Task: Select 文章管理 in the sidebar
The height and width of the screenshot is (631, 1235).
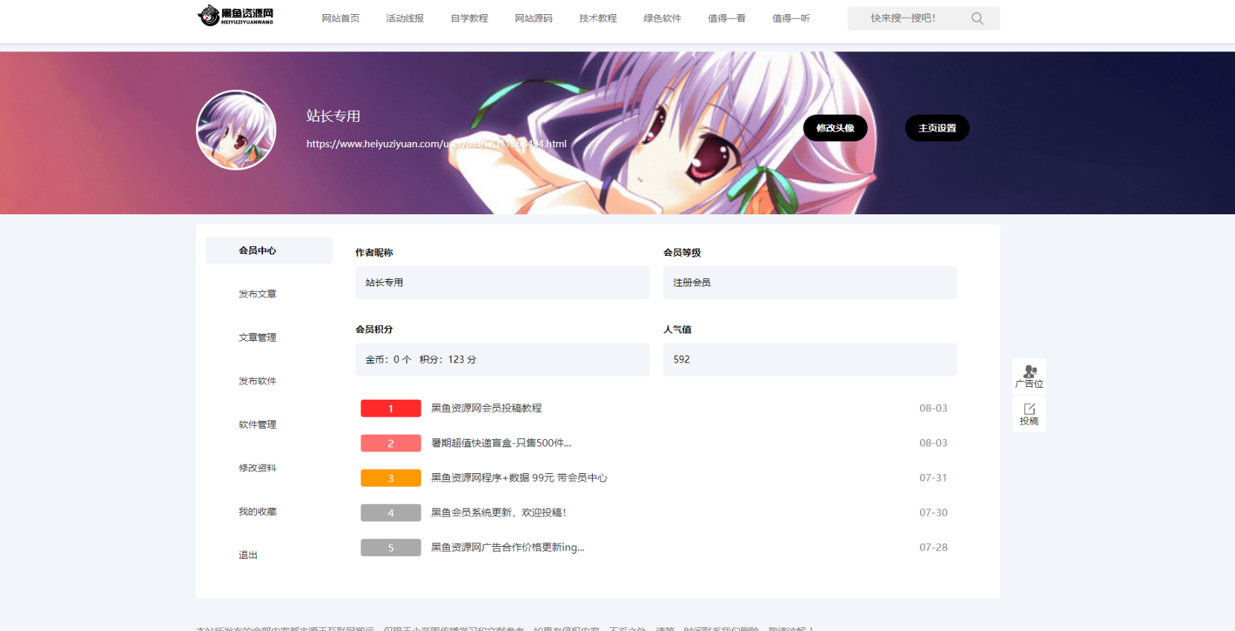Action: (x=258, y=338)
